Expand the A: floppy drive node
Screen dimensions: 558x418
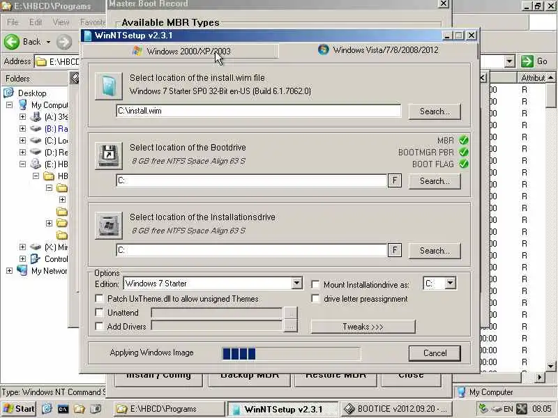(x=22, y=116)
